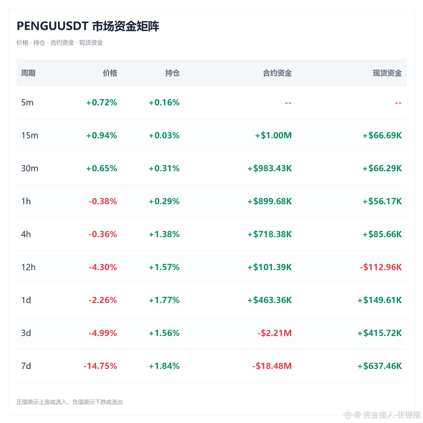
Task: Select the 现货资金 column header
Action: click(x=387, y=73)
